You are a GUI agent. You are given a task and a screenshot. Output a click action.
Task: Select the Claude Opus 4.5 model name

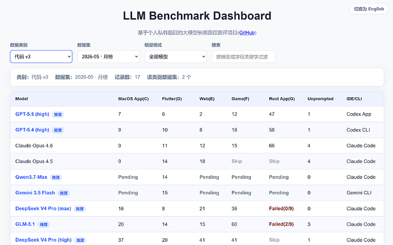pos(34,161)
